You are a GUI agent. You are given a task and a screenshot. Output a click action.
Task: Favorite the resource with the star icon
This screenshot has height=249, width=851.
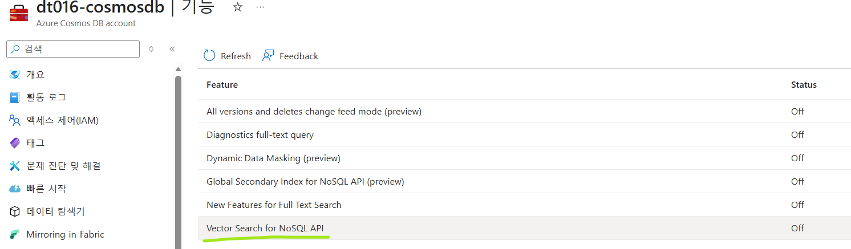(238, 7)
